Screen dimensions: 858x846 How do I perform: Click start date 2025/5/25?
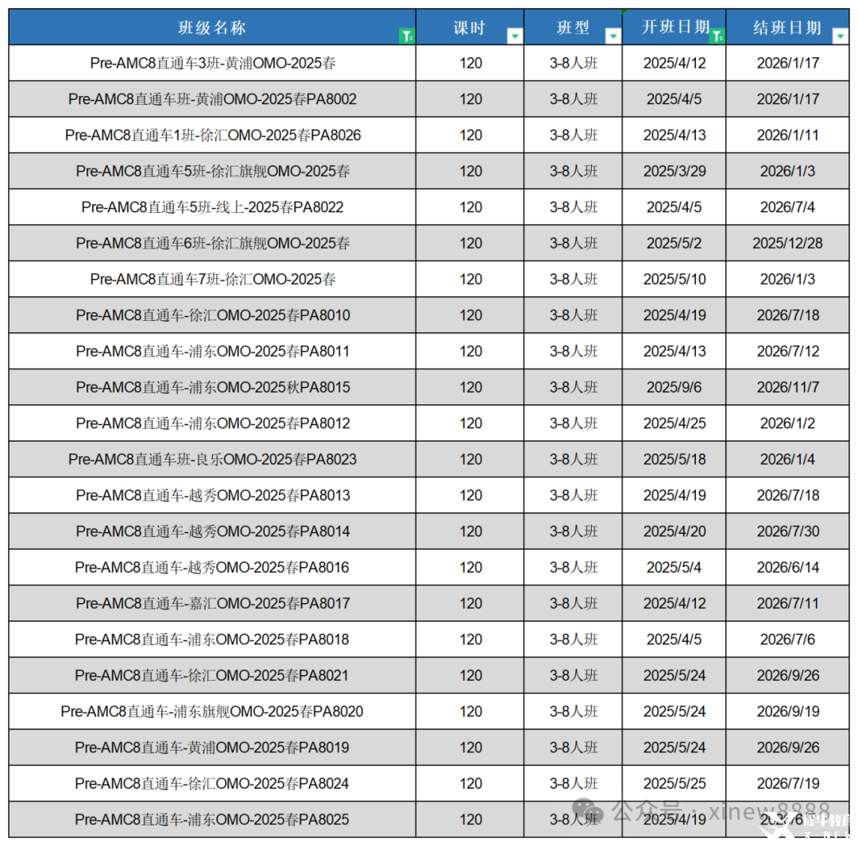click(x=674, y=783)
